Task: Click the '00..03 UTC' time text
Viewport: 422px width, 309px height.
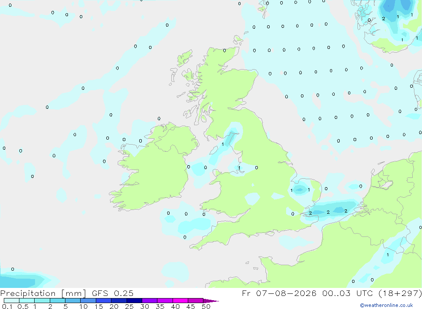Action: [347, 293]
